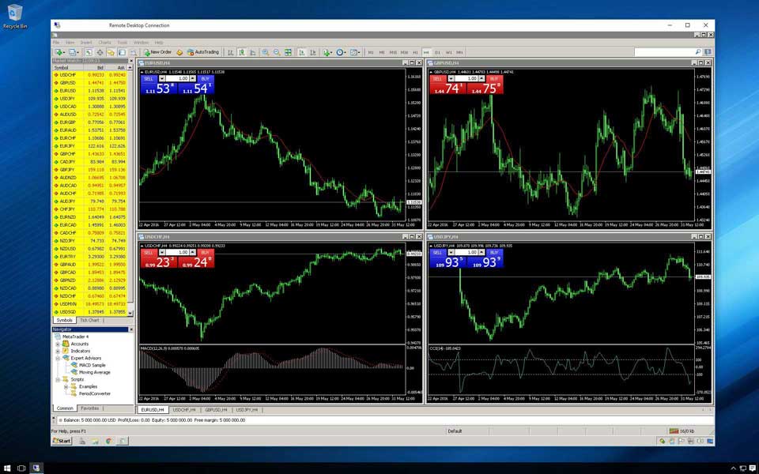
Task: Select the D1 timeframe button
Action: tap(438, 52)
